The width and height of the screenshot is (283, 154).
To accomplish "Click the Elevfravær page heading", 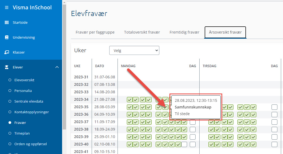I will [x=89, y=14].
